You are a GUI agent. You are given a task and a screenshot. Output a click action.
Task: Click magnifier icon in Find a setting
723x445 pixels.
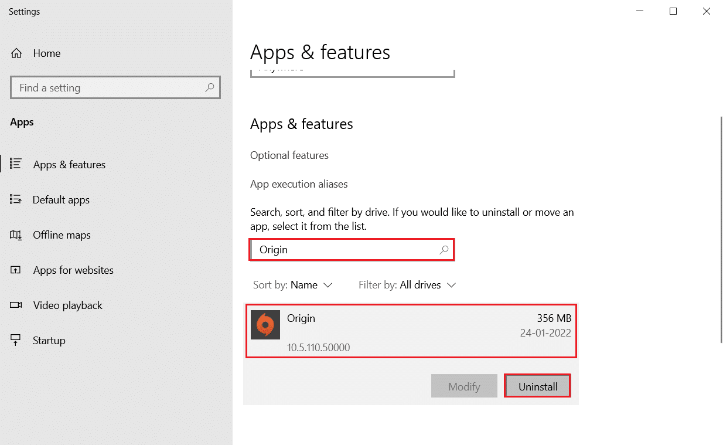pos(209,88)
